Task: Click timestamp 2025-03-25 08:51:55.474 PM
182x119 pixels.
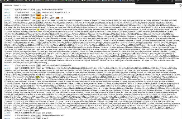Action: pos(25,116)
